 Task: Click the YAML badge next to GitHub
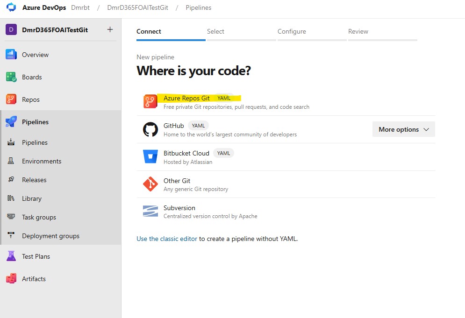point(198,126)
